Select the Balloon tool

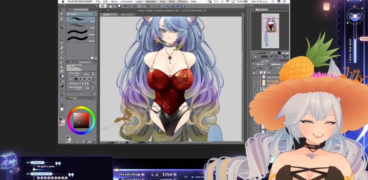62,110
